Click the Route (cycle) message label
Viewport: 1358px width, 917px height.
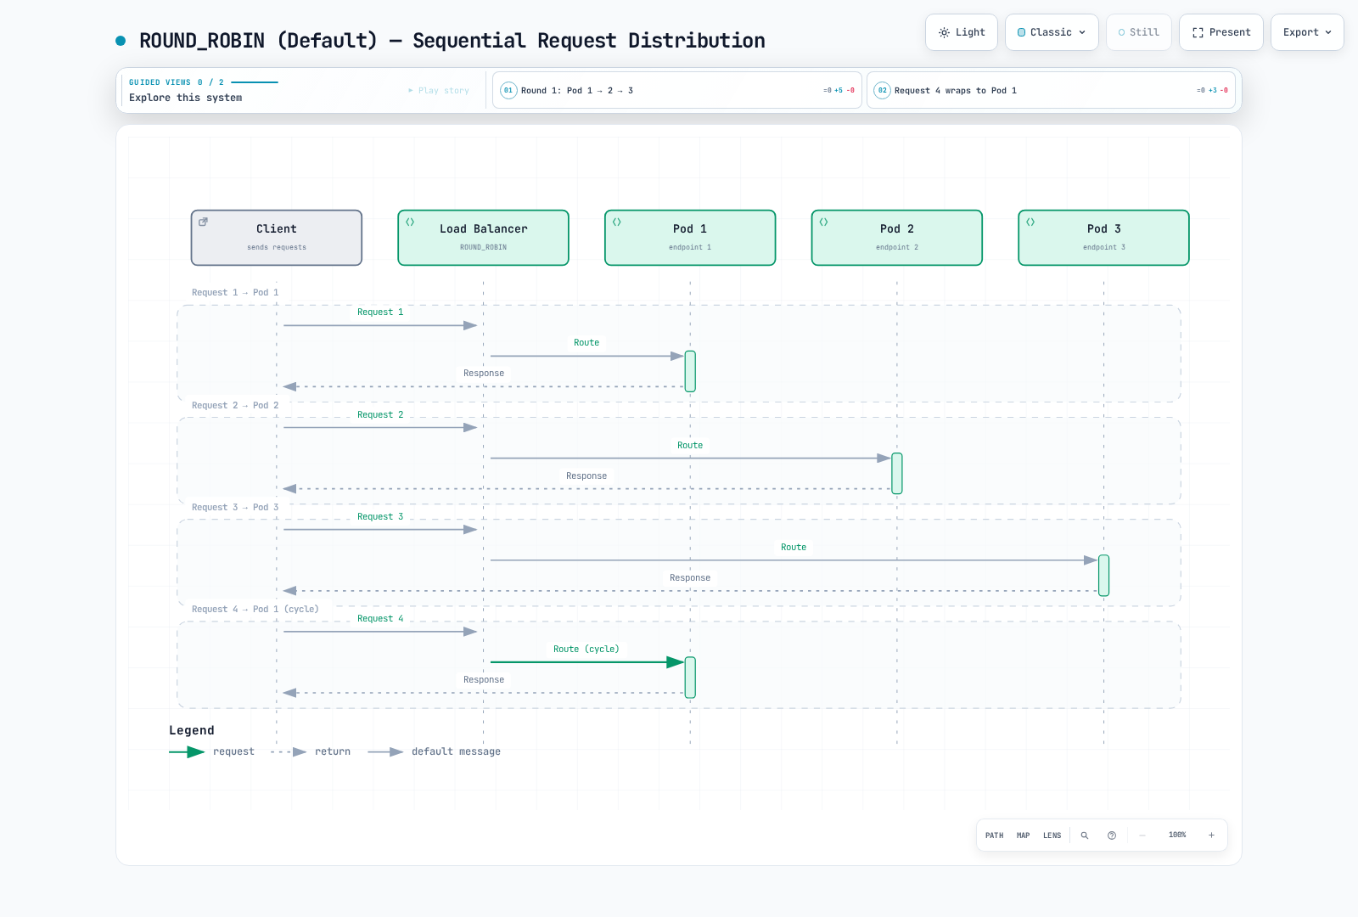click(586, 650)
